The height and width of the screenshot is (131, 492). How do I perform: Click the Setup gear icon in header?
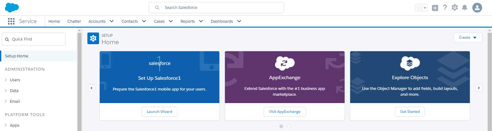(x=454, y=7)
